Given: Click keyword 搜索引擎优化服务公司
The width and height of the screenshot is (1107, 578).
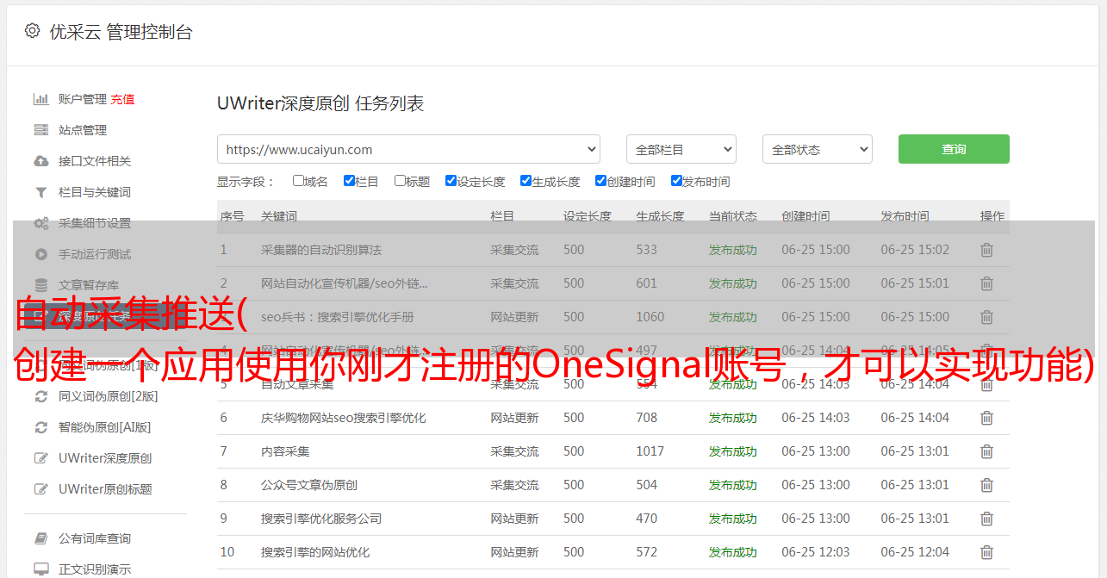Looking at the screenshot, I should pyautogui.click(x=321, y=519).
